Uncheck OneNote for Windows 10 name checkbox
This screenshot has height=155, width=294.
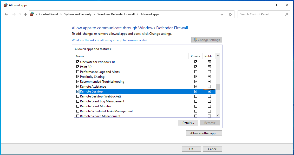tap(78, 62)
